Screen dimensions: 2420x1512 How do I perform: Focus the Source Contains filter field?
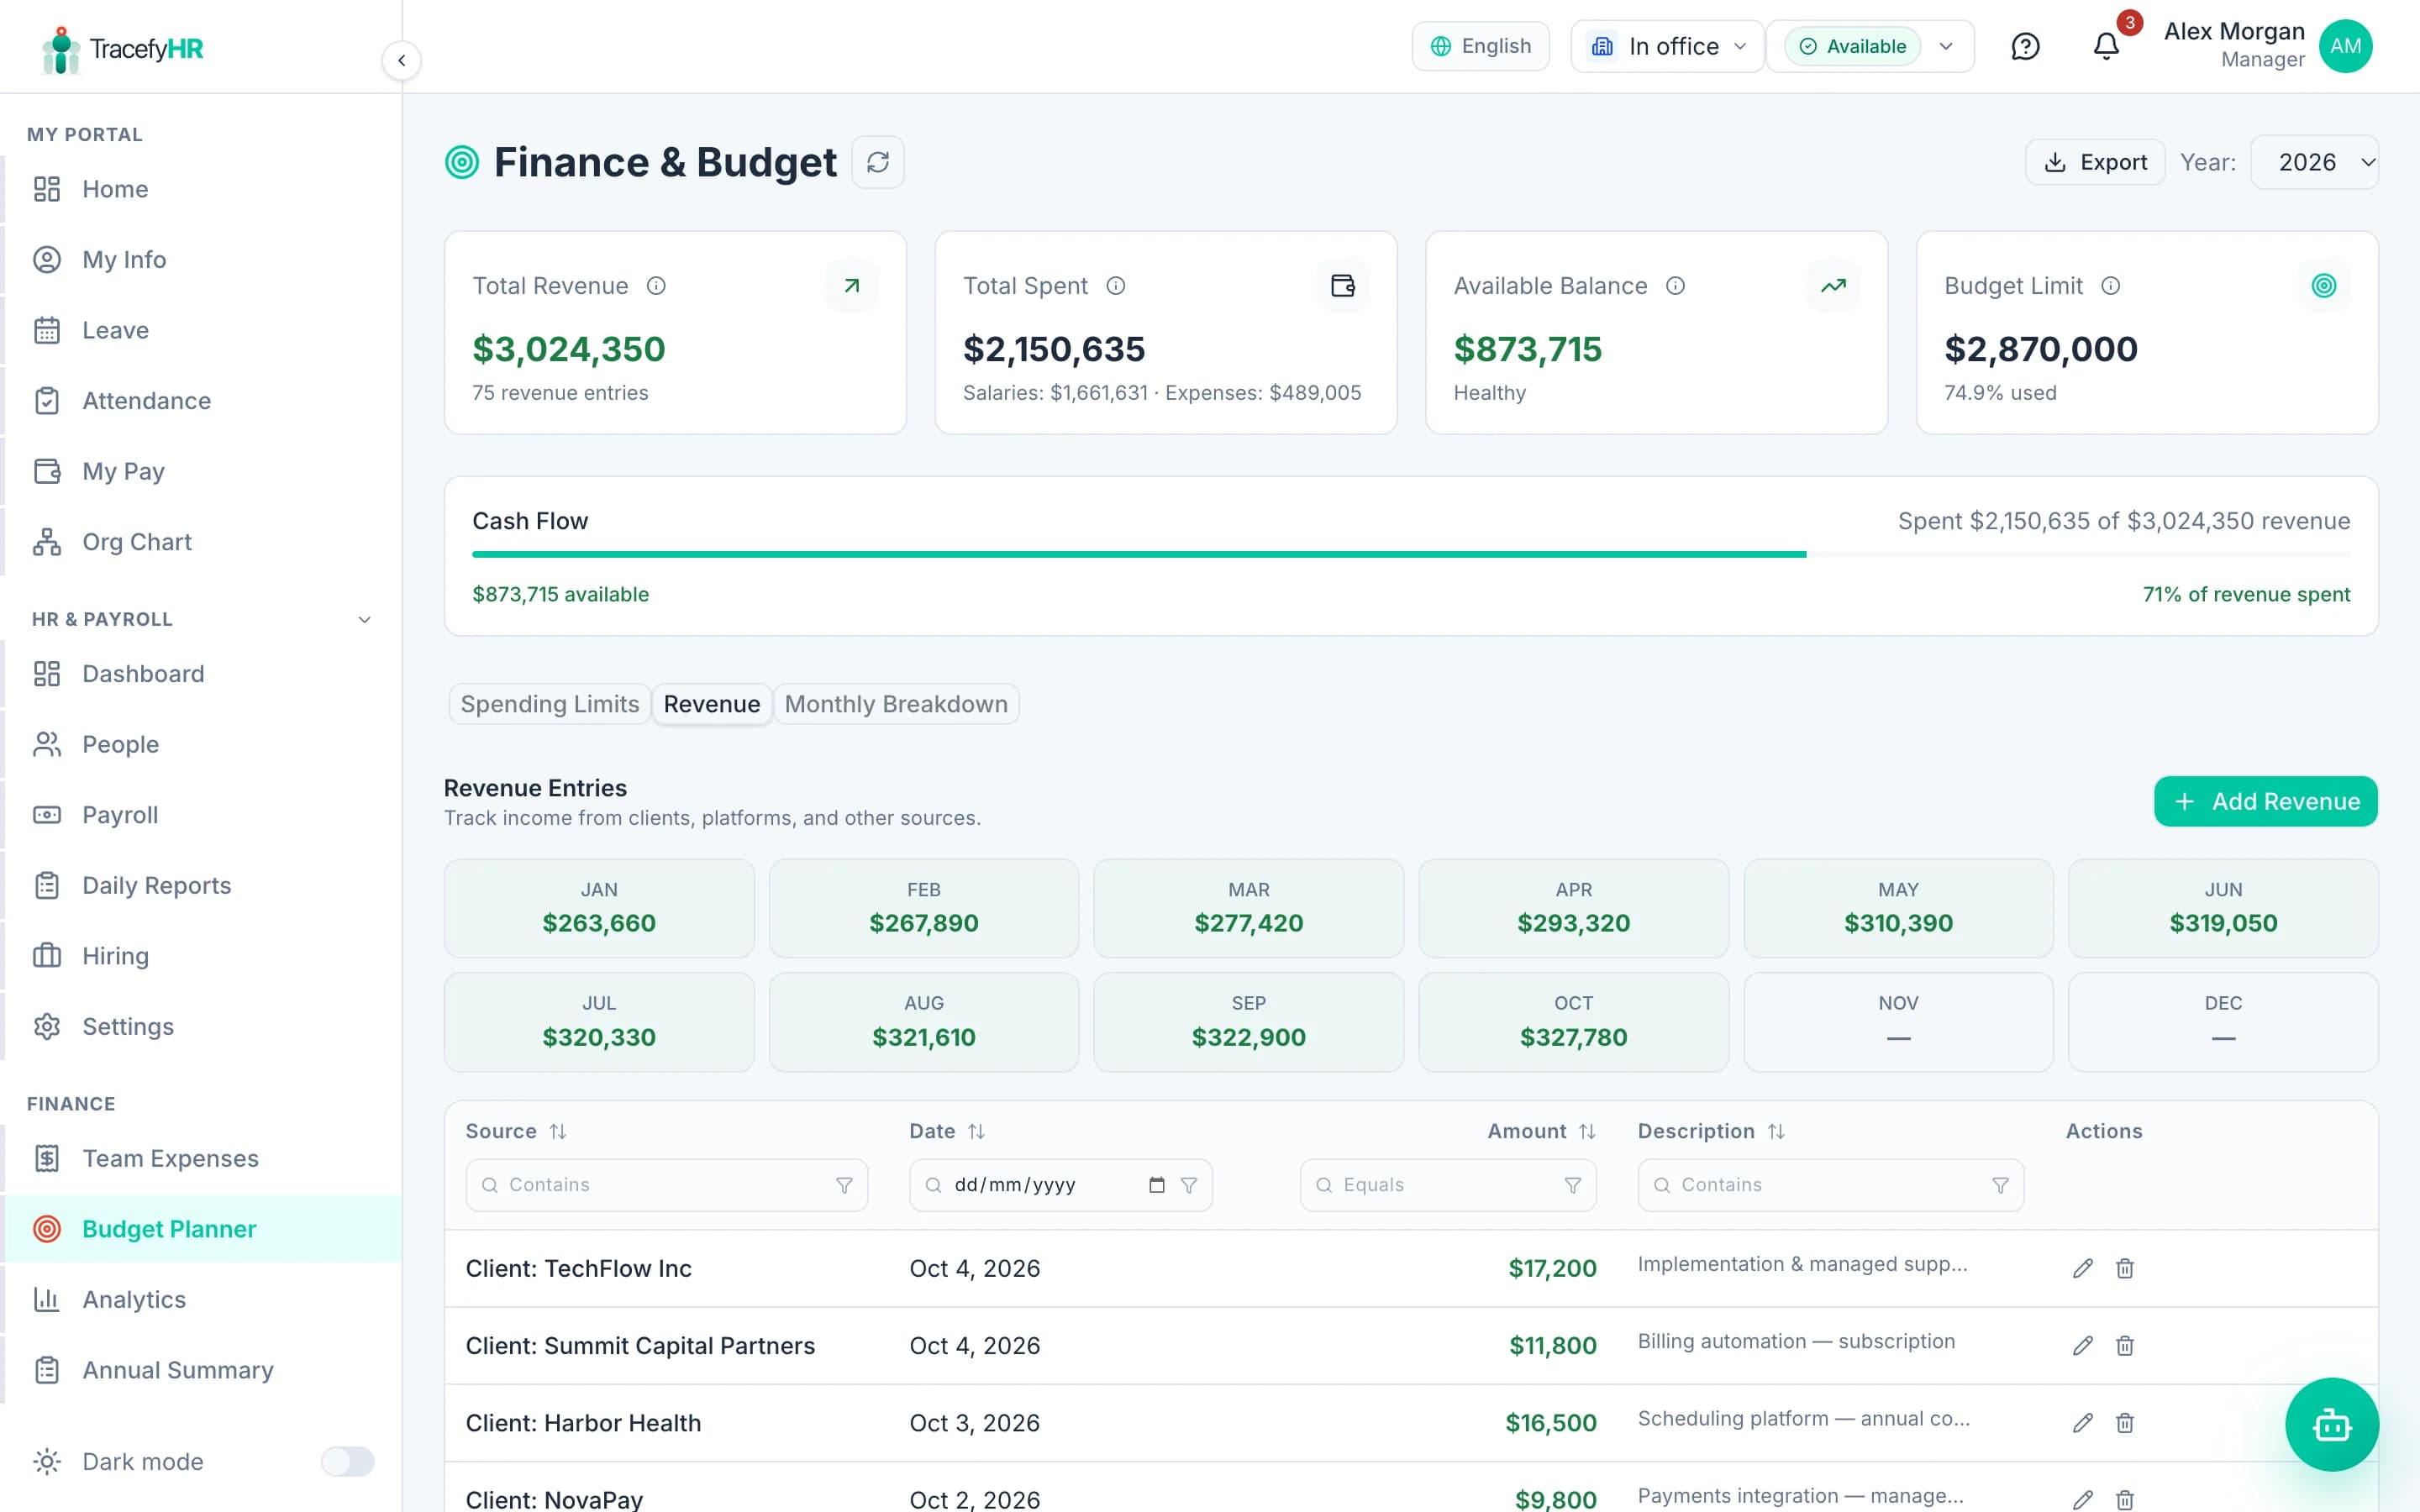pos(666,1185)
